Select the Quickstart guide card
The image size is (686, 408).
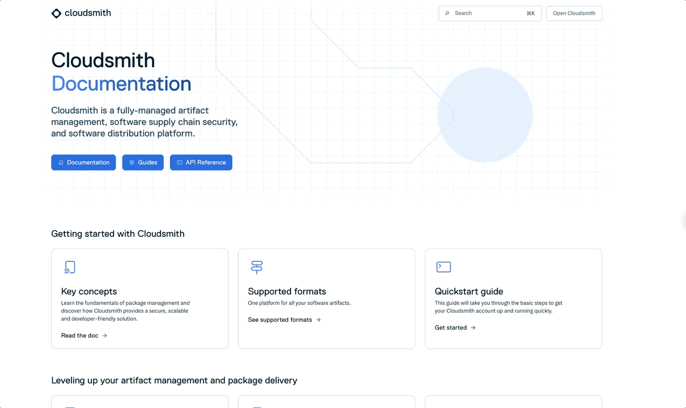click(x=513, y=298)
